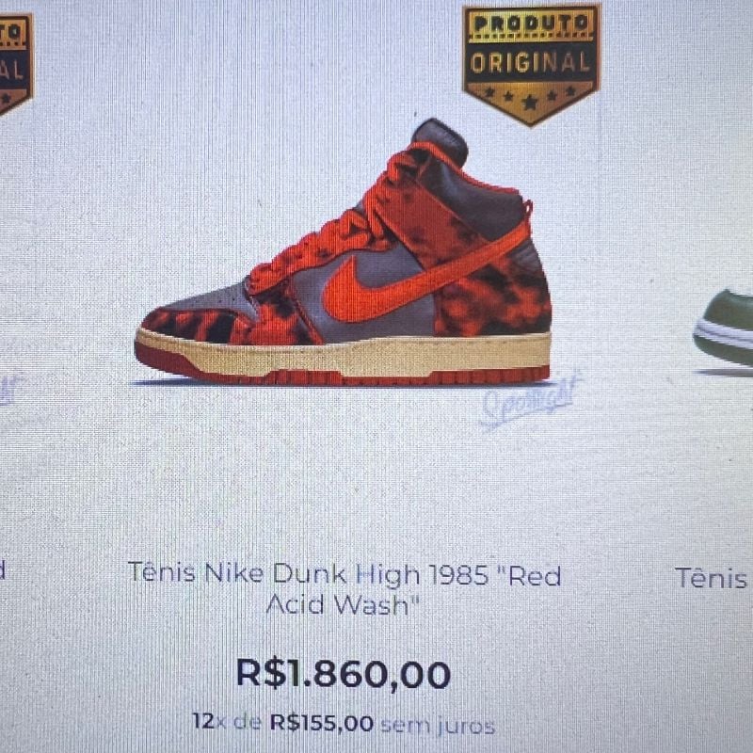The width and height of the screenshot is (753, 753).
Task: Click the sem juros text
Action: pos(437,726)
